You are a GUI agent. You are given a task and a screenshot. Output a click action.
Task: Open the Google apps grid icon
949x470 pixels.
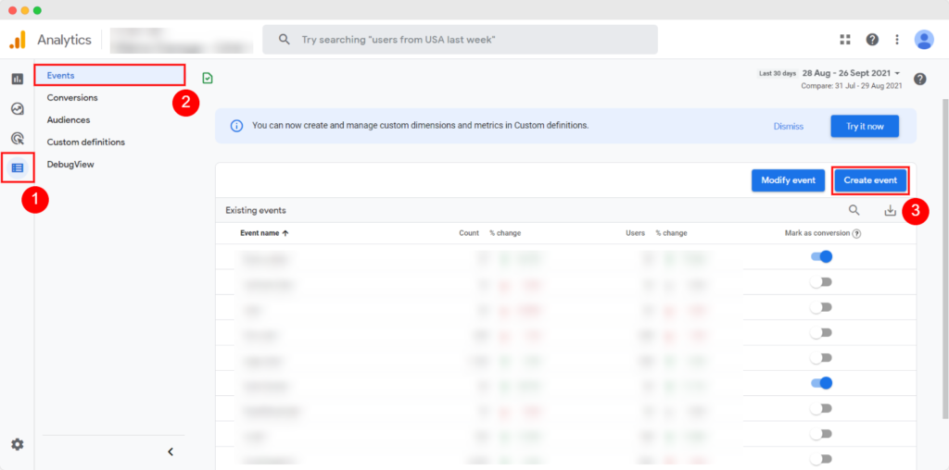point(845,40)
